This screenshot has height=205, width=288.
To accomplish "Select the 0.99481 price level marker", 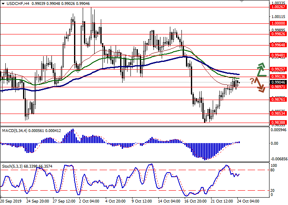I will pyautogui.click(x=278, y=55).
